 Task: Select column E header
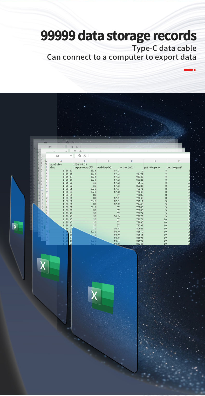point(155,161)
